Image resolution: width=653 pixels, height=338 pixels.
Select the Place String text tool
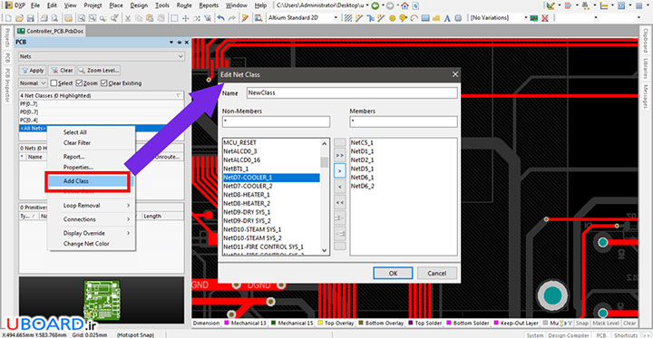(x=447, y=18)
